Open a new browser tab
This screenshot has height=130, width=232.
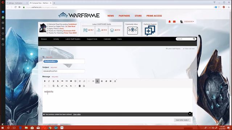[54, 3]
